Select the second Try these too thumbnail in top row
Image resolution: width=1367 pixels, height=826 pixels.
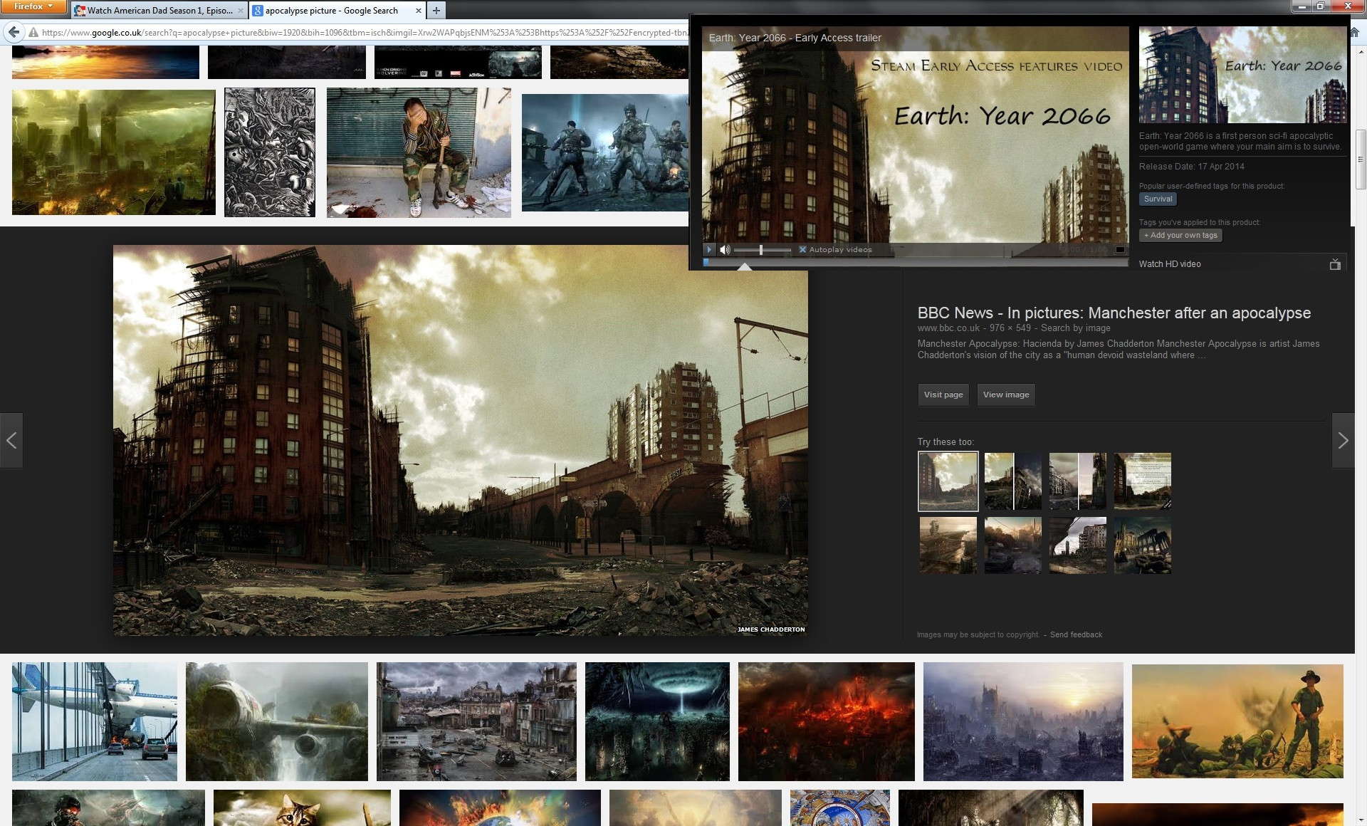pyautogui.click(x=1012, y=481)
